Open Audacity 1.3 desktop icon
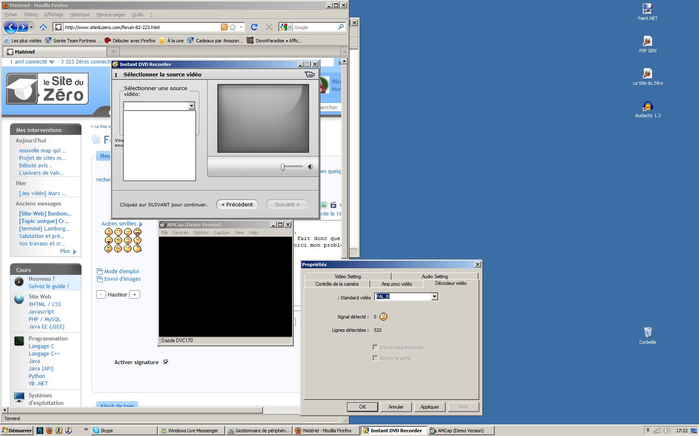Image resolution: width=699 pixels, height=436 pixels. pyautogui.click(x=647, y=109)
